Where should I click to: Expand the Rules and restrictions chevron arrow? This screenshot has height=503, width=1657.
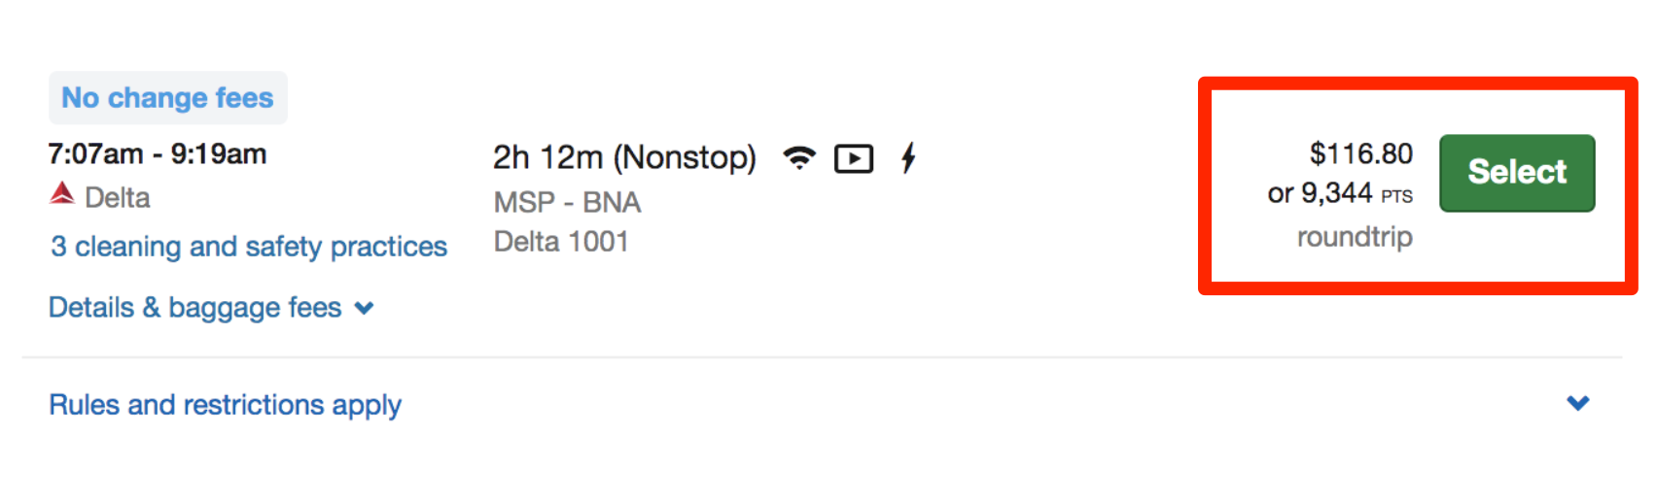tap(1577, 403)
